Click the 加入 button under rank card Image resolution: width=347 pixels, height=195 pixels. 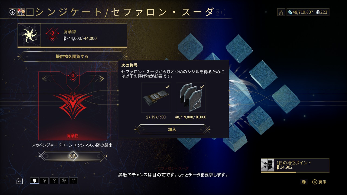coord(73,156)
